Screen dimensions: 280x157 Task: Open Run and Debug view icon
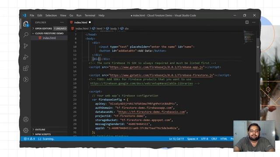26,57
